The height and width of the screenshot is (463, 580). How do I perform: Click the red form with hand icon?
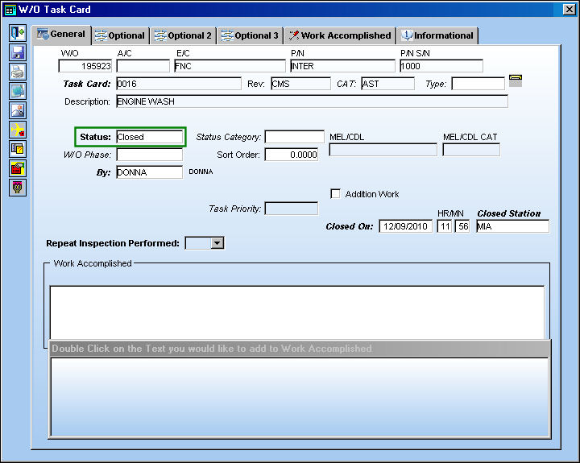(18, 168)
